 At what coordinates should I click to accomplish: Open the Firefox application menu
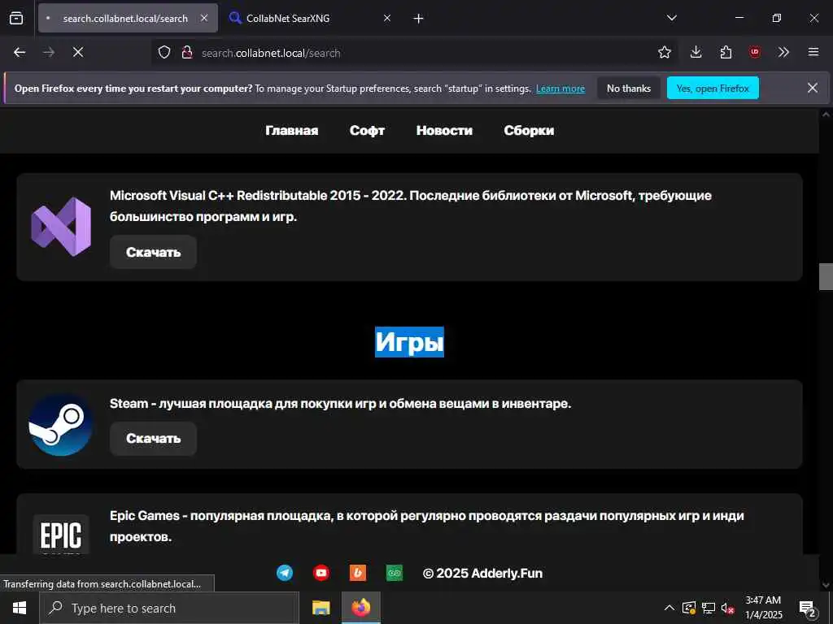pos(813,52)
